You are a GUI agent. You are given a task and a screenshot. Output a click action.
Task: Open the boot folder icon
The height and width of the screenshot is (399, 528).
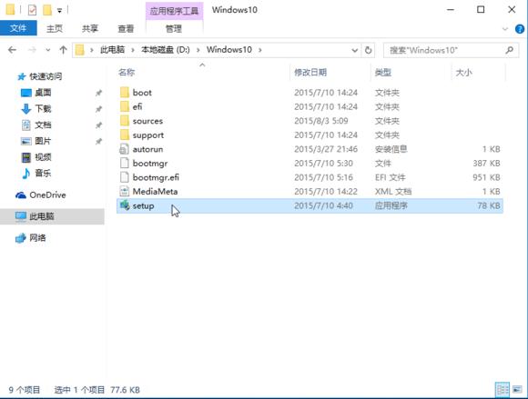pyautogui.click(x=124, y=92)
